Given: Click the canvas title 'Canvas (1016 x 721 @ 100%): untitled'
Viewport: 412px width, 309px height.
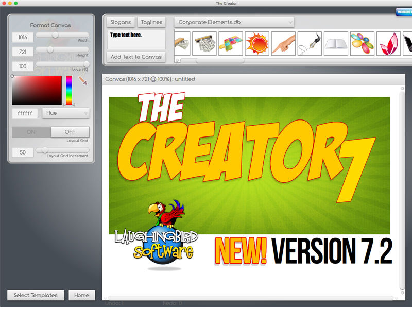Looking at the screenshot, I should click(150, 79).
